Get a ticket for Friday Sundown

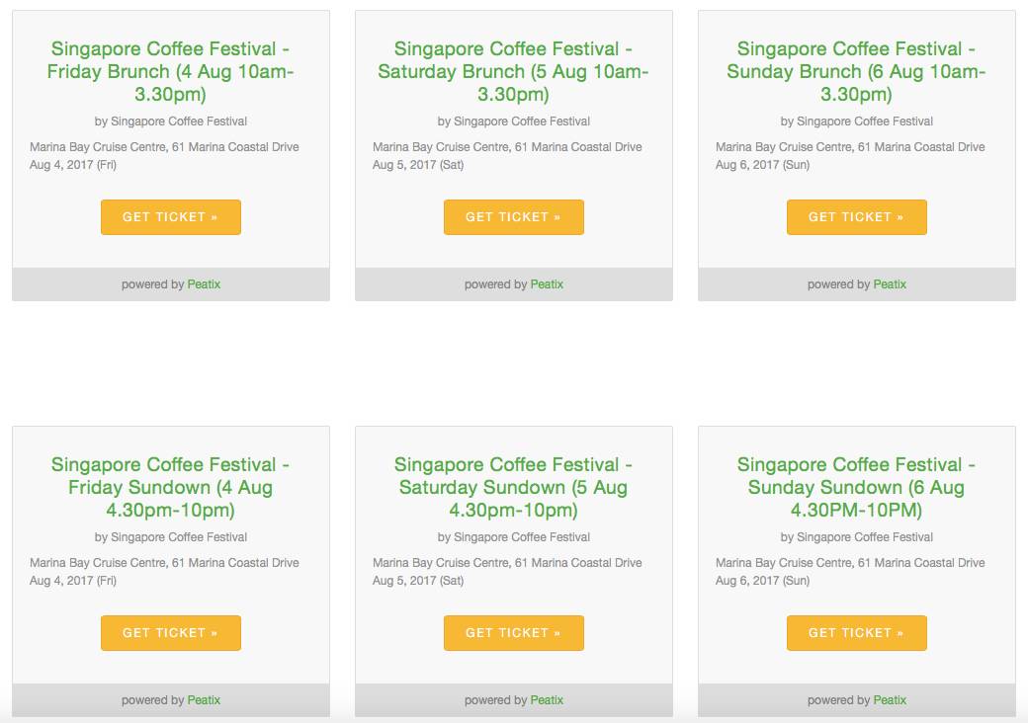click(x=170, y=633)
